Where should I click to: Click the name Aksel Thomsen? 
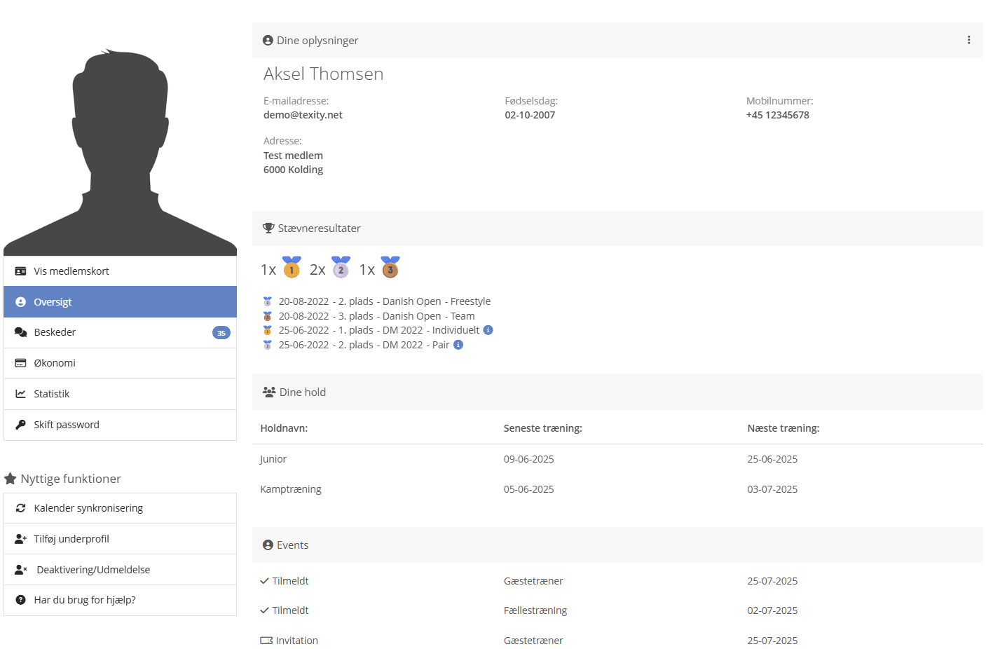click(x=324, y=74)
